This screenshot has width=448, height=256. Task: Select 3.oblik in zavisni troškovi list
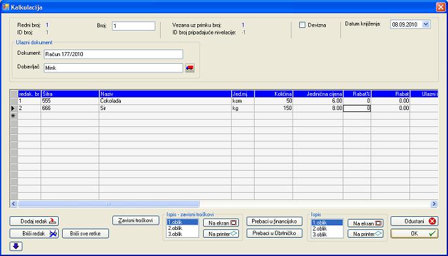click(182, 234)
